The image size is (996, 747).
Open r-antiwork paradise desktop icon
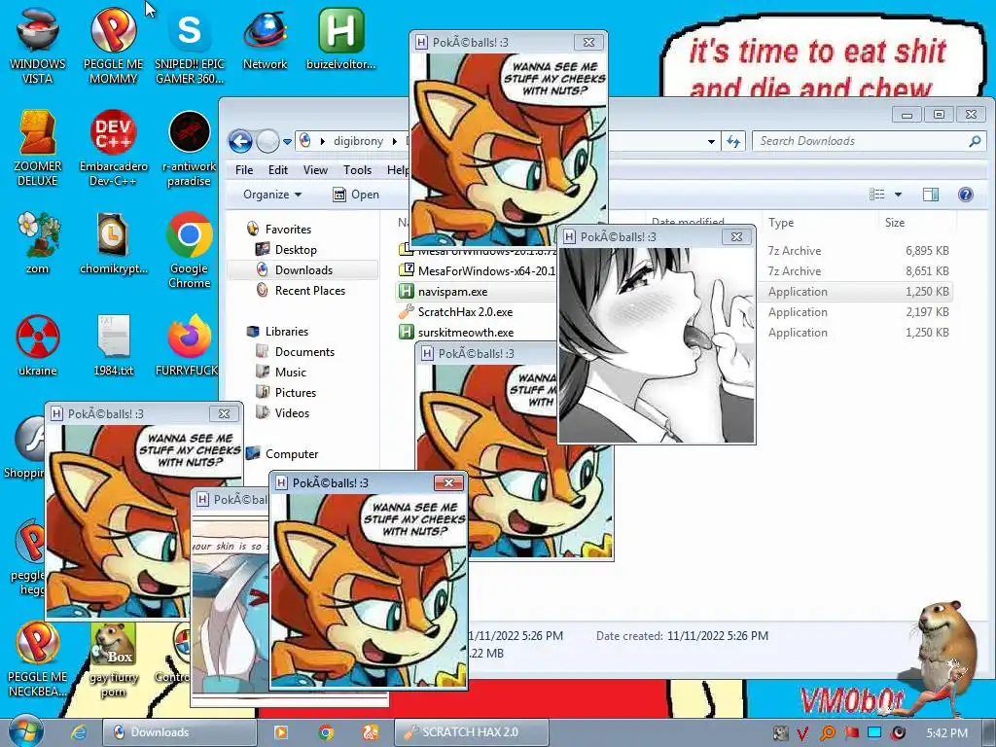tap(190, 148)
